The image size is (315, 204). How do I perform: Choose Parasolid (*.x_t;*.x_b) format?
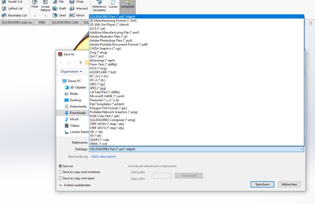(197, 100)
